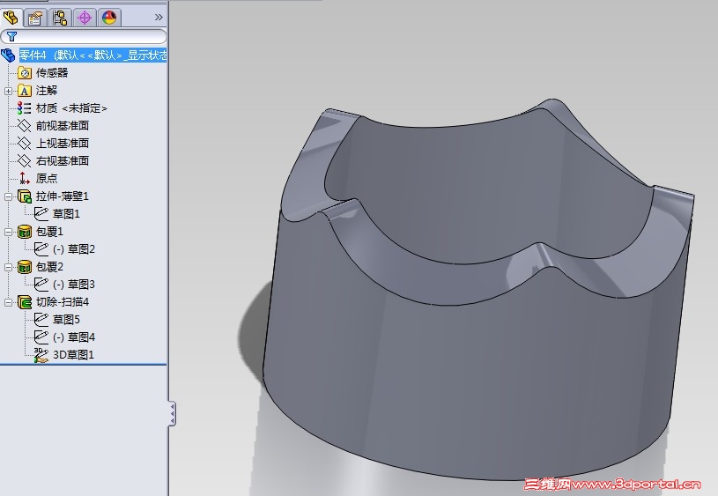Click the 右视基准面 plane icon
718x496 pixels.
point(25,160)
